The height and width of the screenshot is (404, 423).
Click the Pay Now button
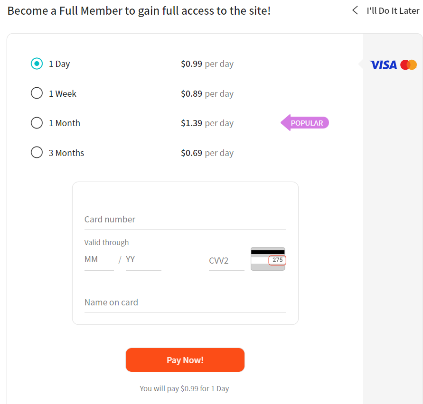(x=185, y=359)
